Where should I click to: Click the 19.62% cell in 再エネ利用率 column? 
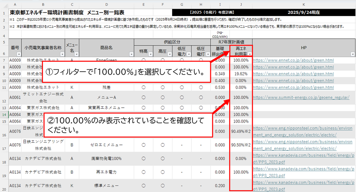(241, 74)
